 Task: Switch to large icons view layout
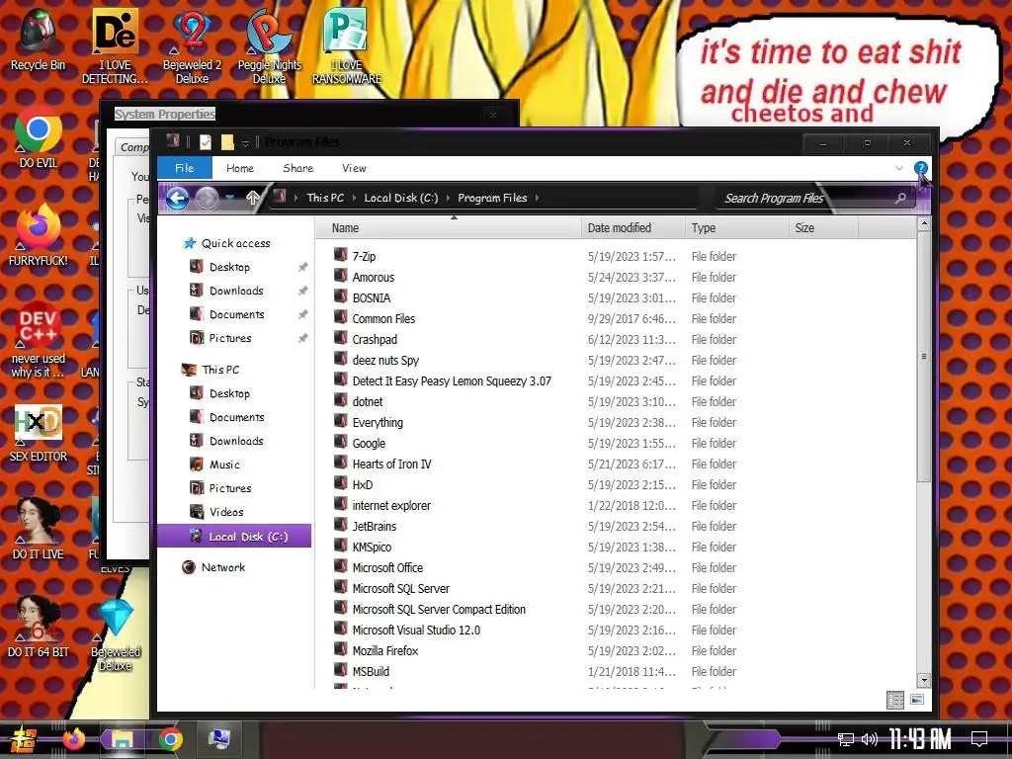(916, 700)
